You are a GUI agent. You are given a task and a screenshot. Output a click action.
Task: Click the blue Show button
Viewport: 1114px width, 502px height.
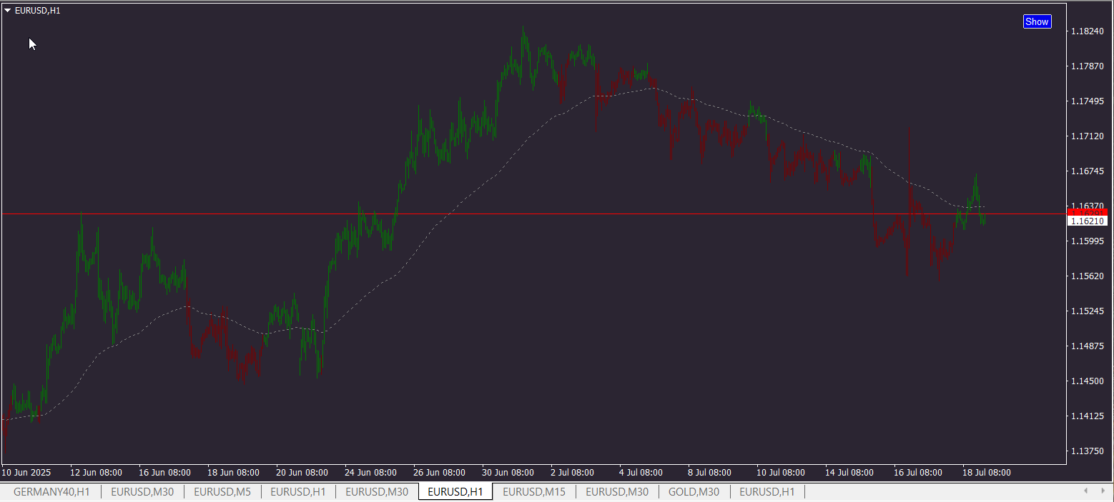(x=1037, y=21)
